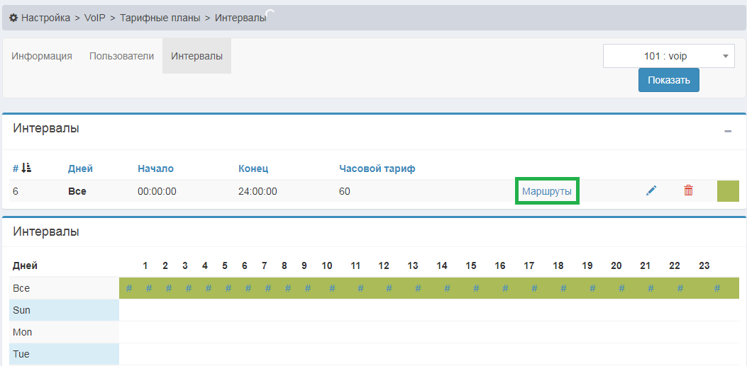Select the Интервалы tab
The image size is (747, 366).
(197, 56)
